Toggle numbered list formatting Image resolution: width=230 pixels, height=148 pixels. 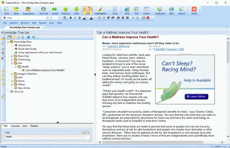pyautogui.click(x=99, y=18)
